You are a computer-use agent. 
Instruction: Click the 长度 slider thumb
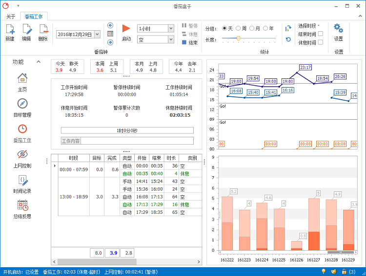point(238,38)
